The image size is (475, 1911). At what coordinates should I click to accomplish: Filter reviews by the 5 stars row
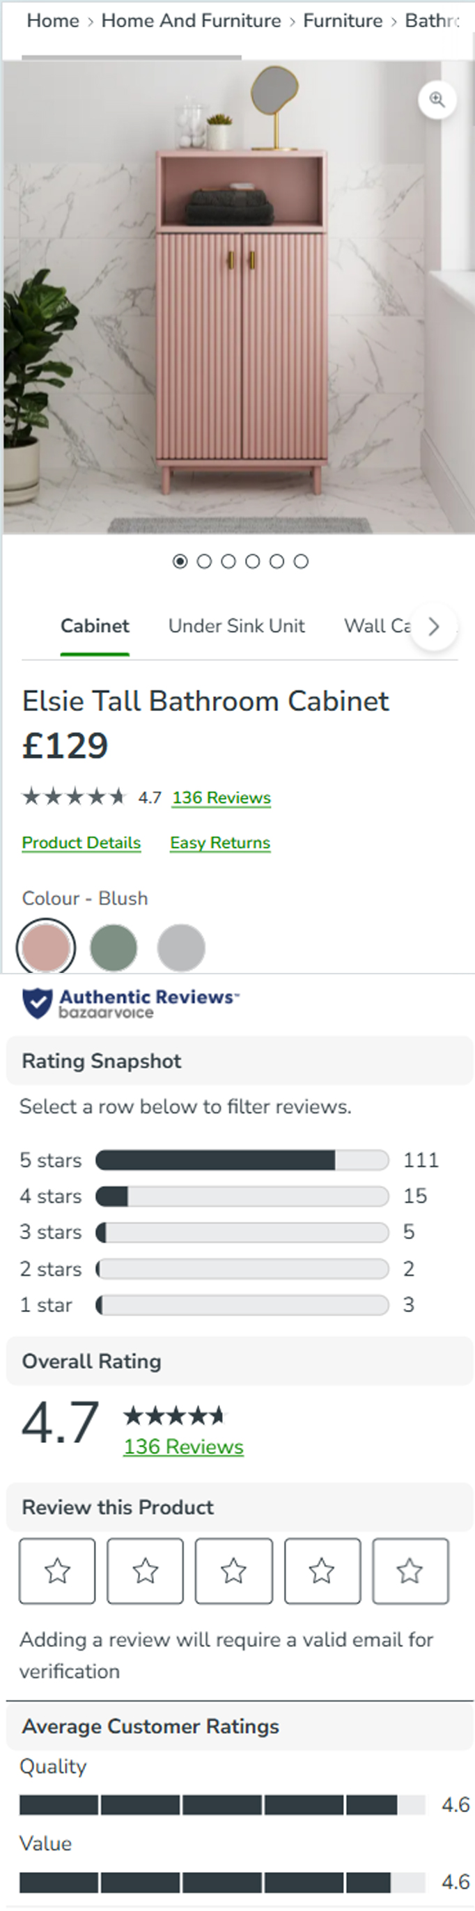[x=230, y=1160]
